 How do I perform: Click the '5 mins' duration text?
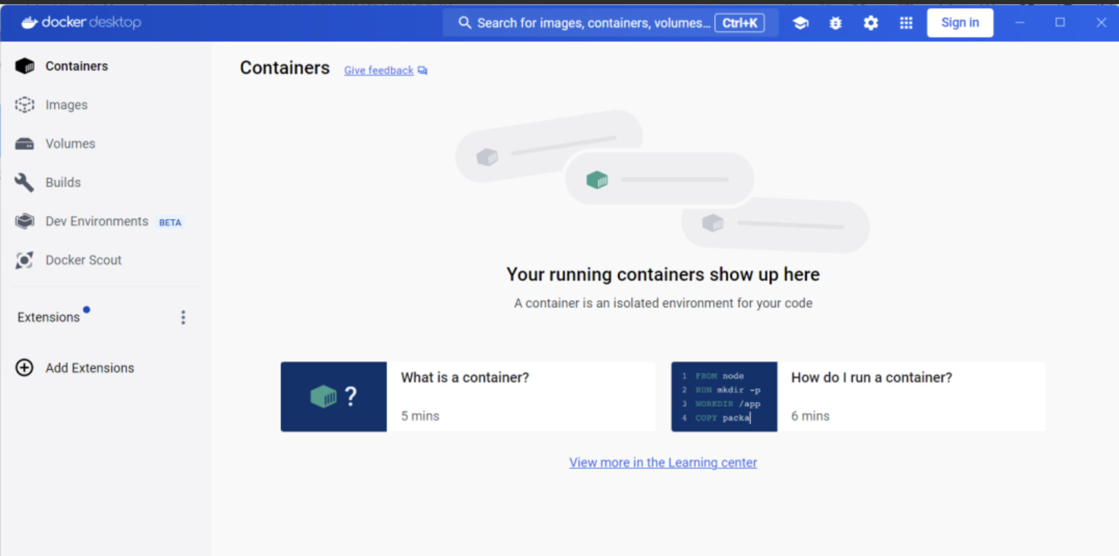click(420, 416)
